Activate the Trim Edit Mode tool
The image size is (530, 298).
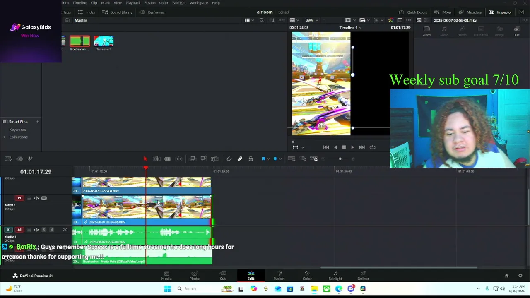(157, 159)
